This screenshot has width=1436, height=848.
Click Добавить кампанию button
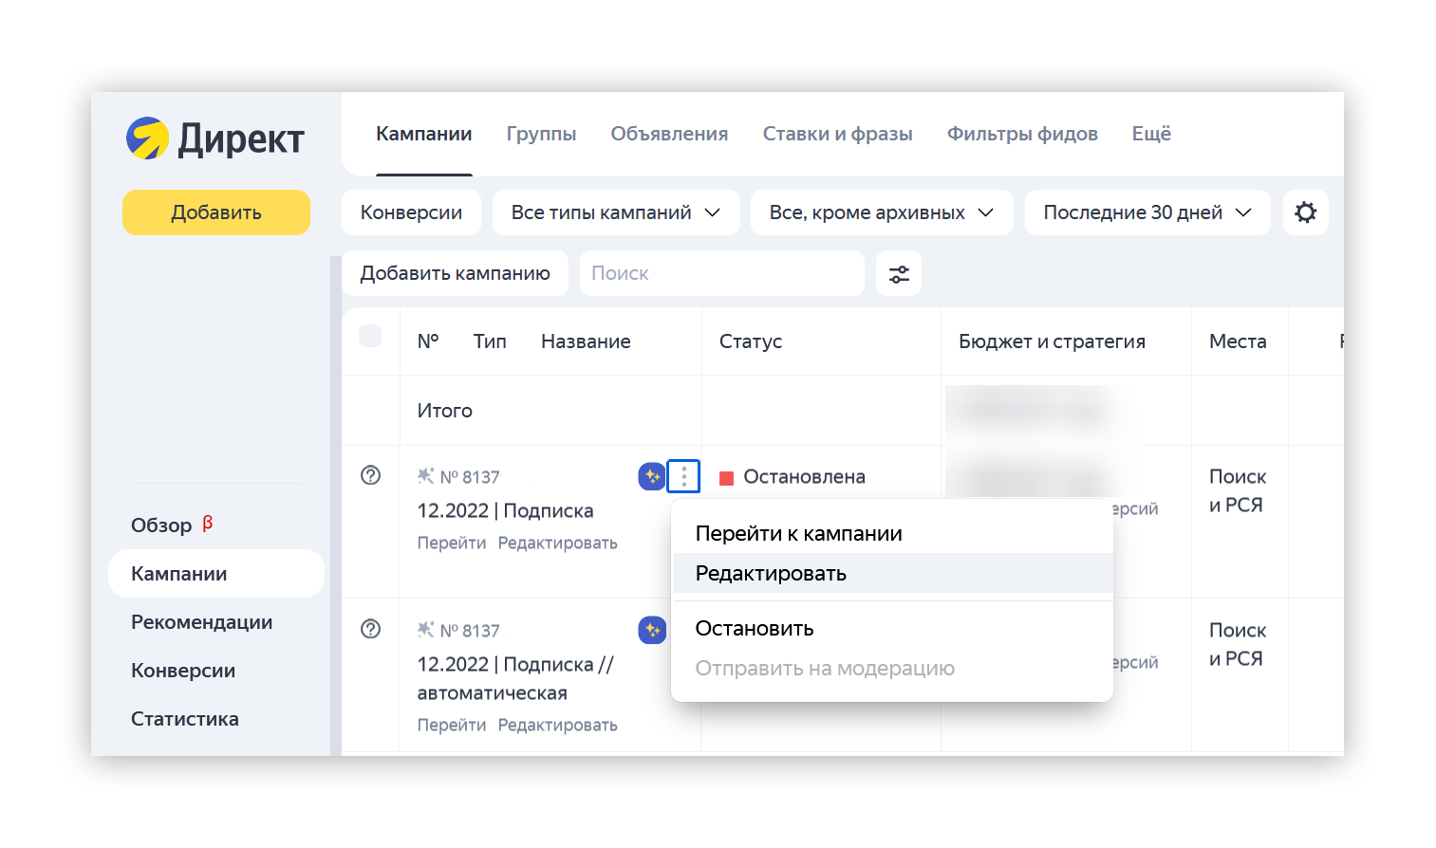pyautogui.click(x=455, y=273)
